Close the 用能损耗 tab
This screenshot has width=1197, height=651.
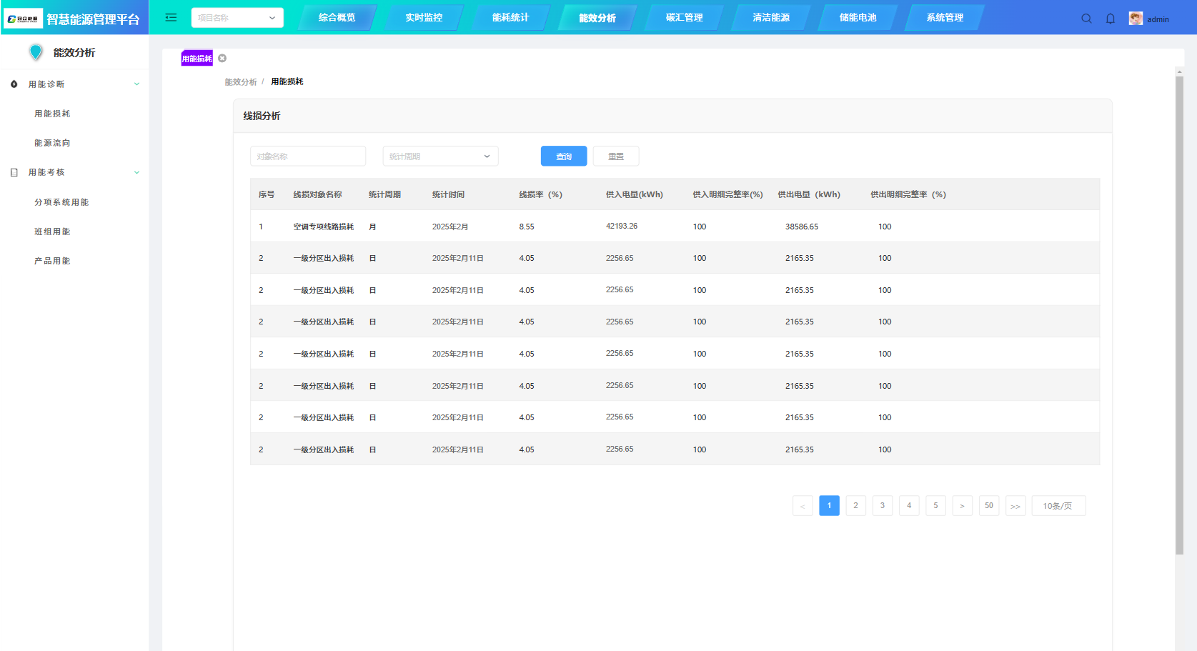coord(222,59)
